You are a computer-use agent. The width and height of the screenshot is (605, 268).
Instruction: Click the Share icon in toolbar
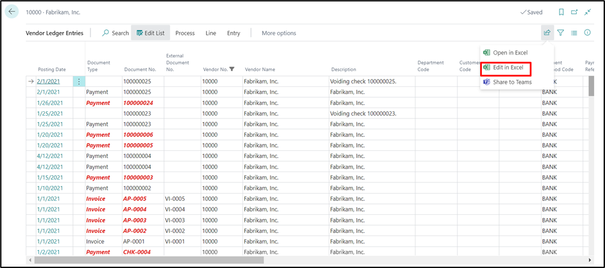(547, 33)
